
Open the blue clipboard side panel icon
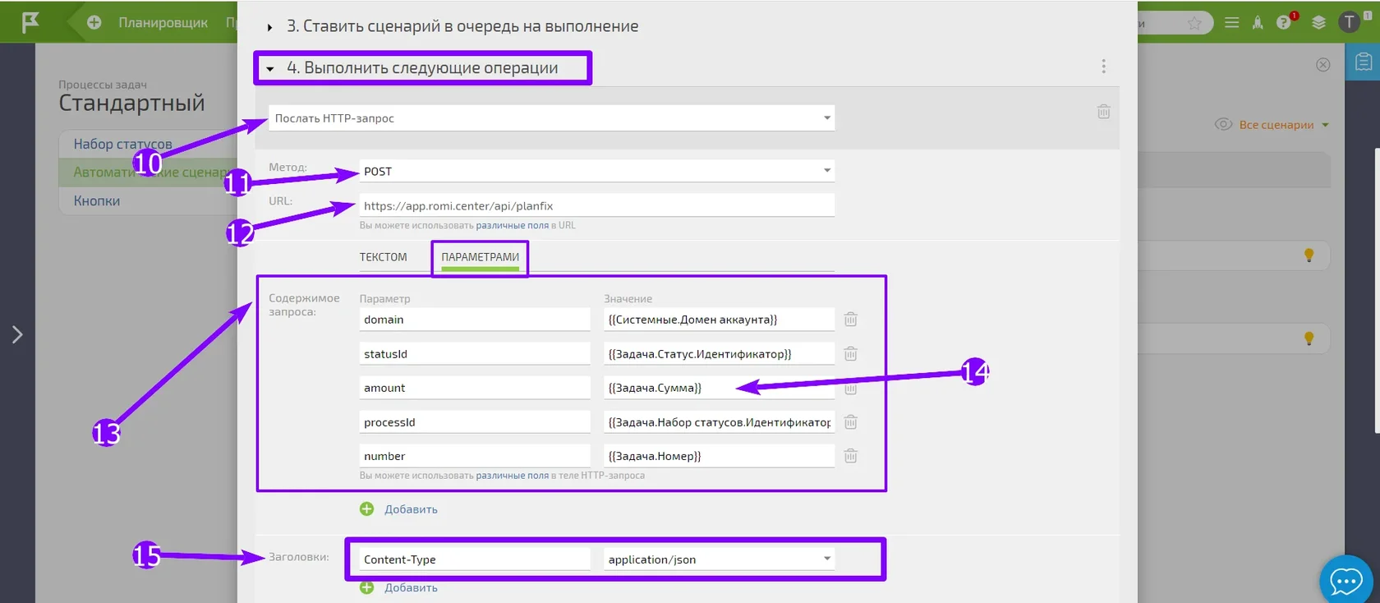click(1363, 62)
